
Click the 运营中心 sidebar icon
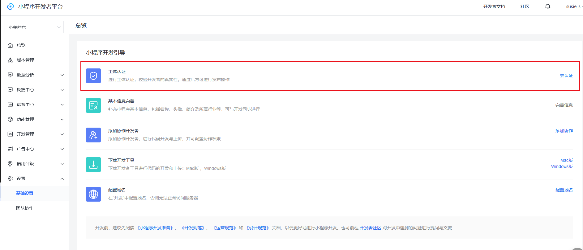tap(10, 105)
